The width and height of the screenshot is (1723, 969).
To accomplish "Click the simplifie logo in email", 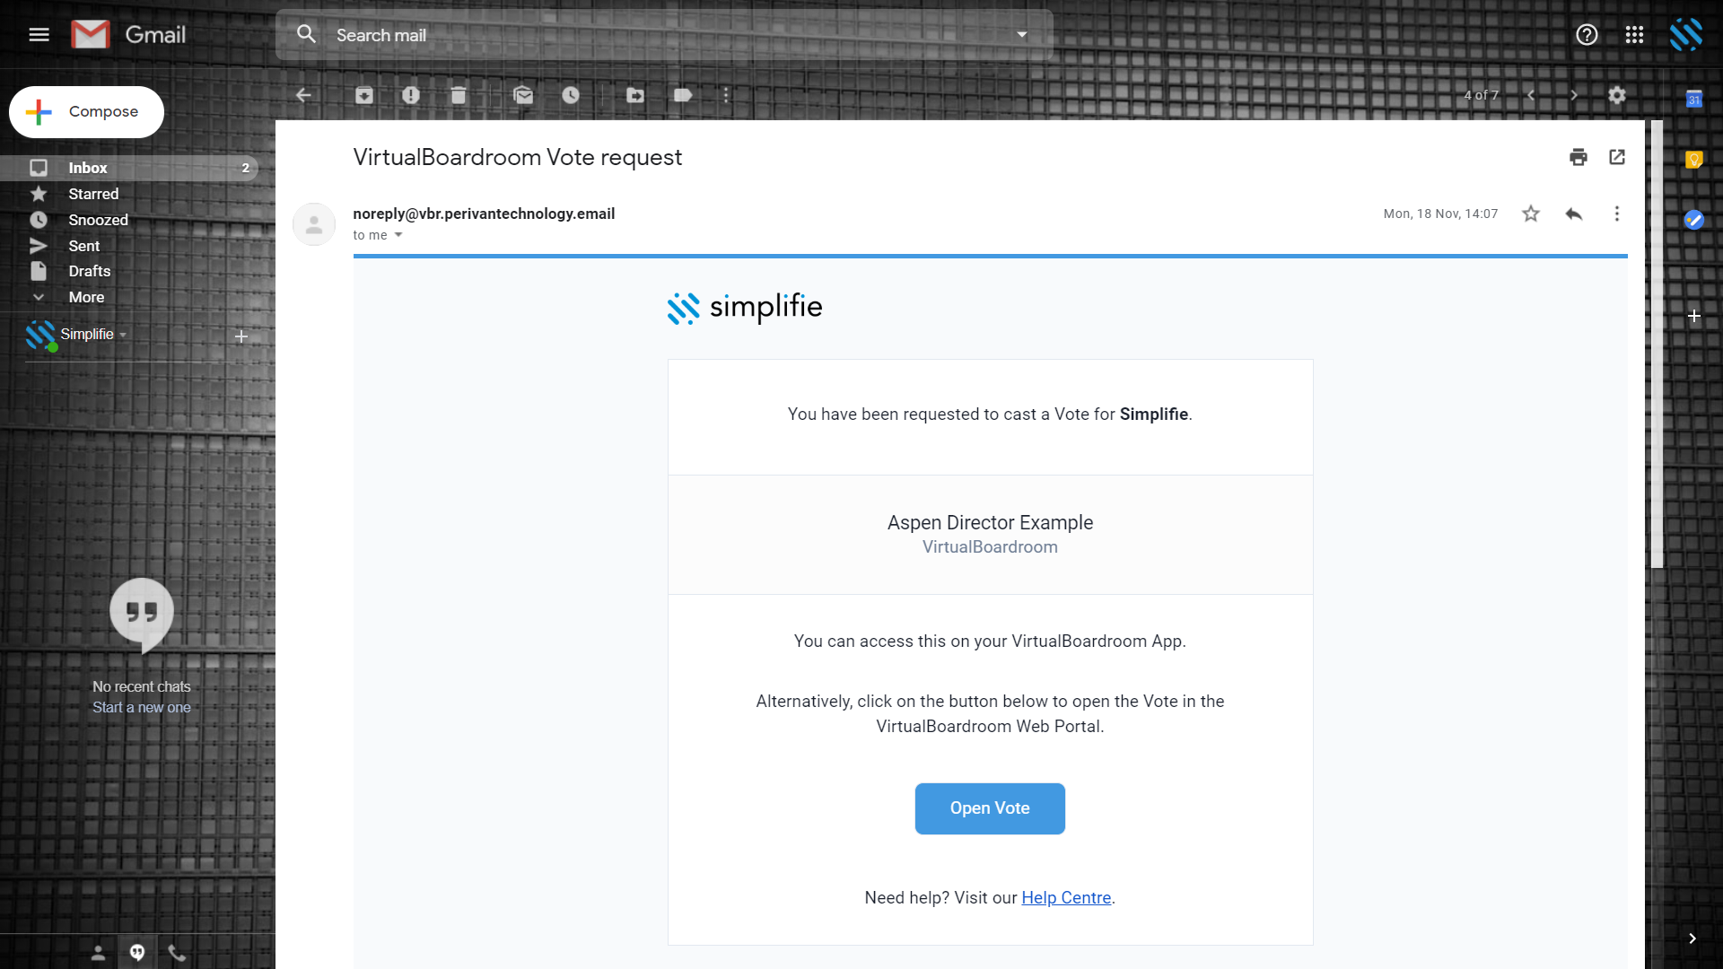I will [745, 308].
